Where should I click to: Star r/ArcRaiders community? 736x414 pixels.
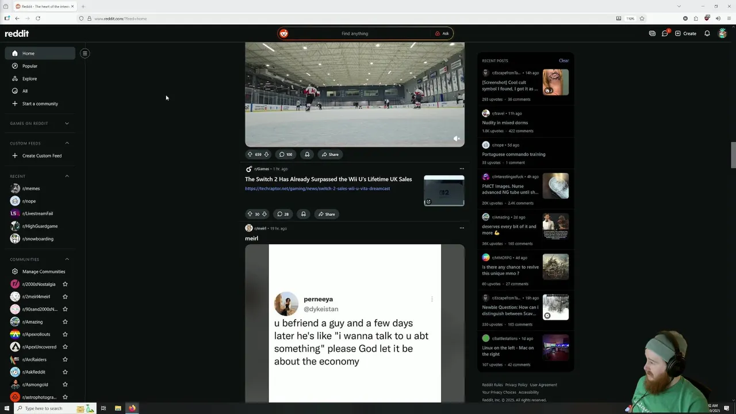pyautogui.click(x=65, y=359)
